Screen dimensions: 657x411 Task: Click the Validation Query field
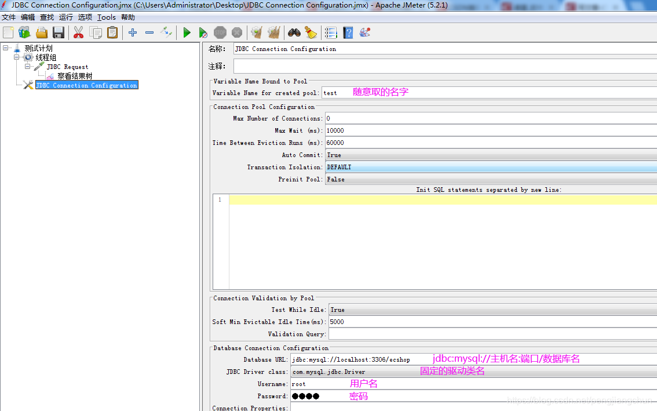click(492, 334)
